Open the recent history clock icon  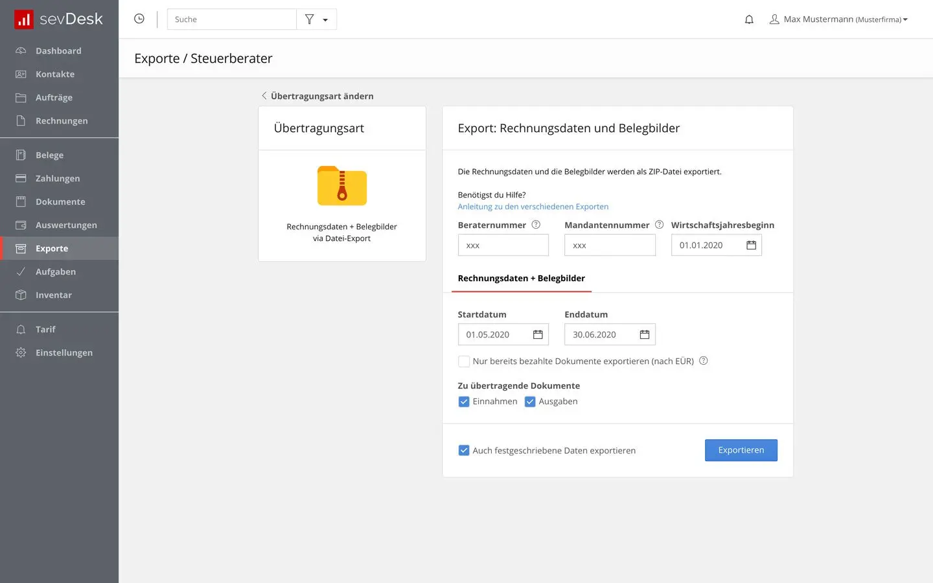click(139, 19)
